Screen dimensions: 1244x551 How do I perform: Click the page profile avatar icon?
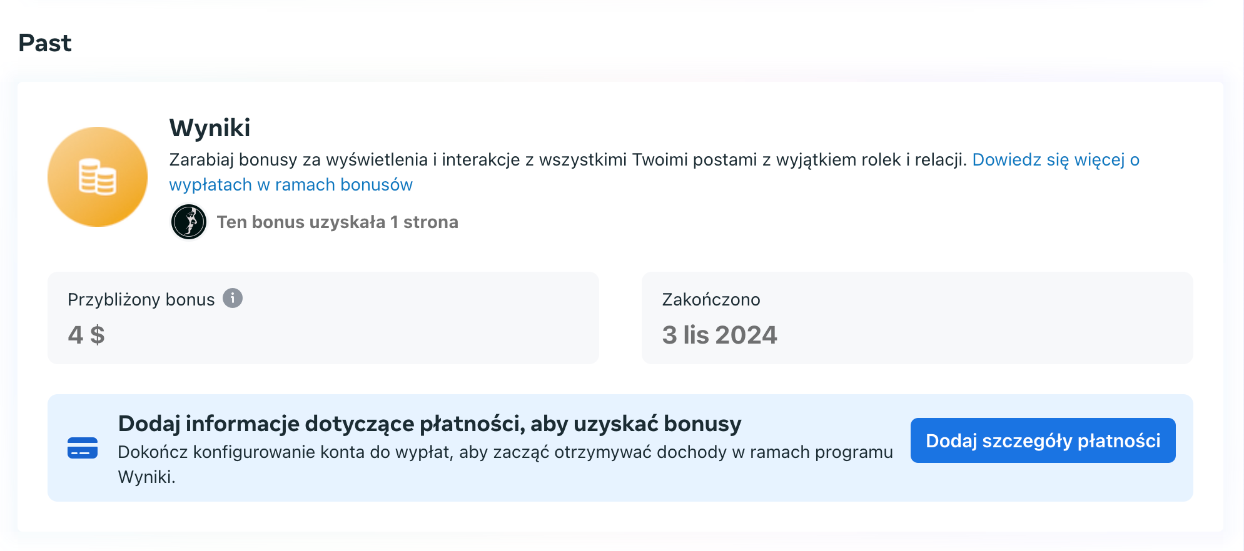tap(189, 222)
